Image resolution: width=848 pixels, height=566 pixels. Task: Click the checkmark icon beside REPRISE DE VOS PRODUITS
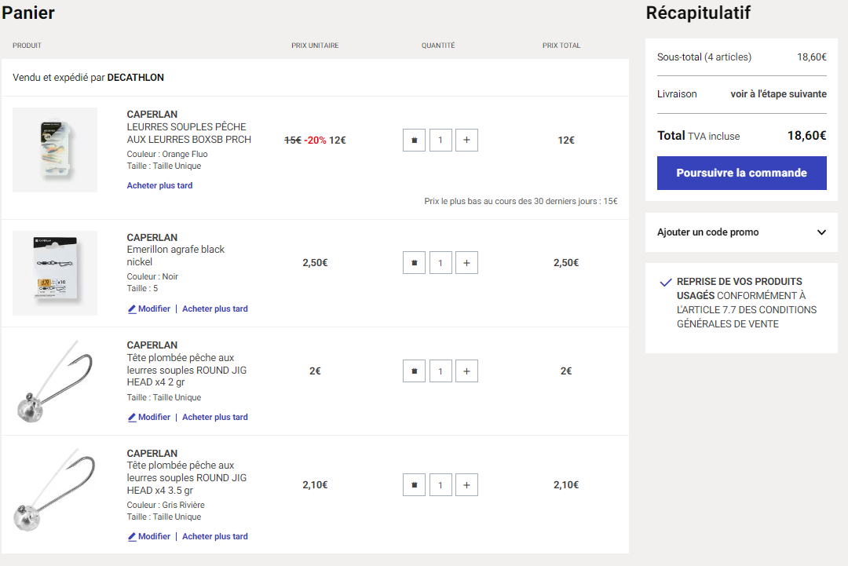666,282
